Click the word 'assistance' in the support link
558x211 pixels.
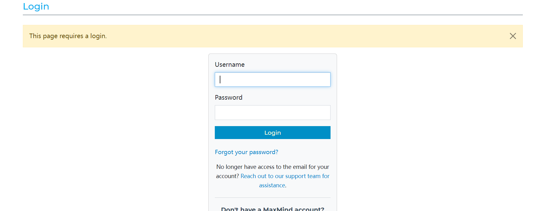point(272,185)
